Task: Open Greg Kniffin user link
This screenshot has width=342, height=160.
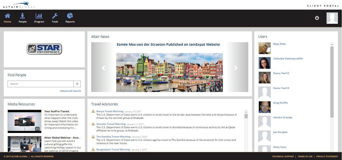Action: [280, 103]
